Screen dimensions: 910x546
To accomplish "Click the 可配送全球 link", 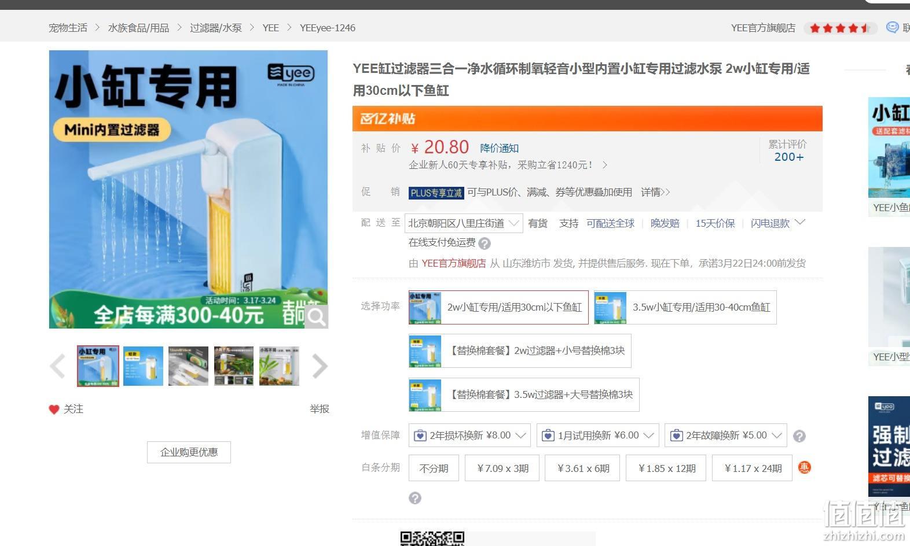I will pos(610,224).
